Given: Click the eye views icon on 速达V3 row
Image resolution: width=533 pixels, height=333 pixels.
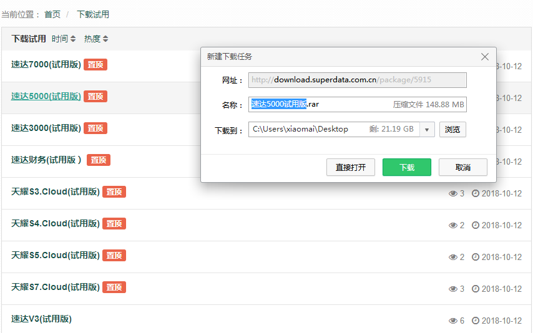Looking at the screenshot, I should 453,321.
